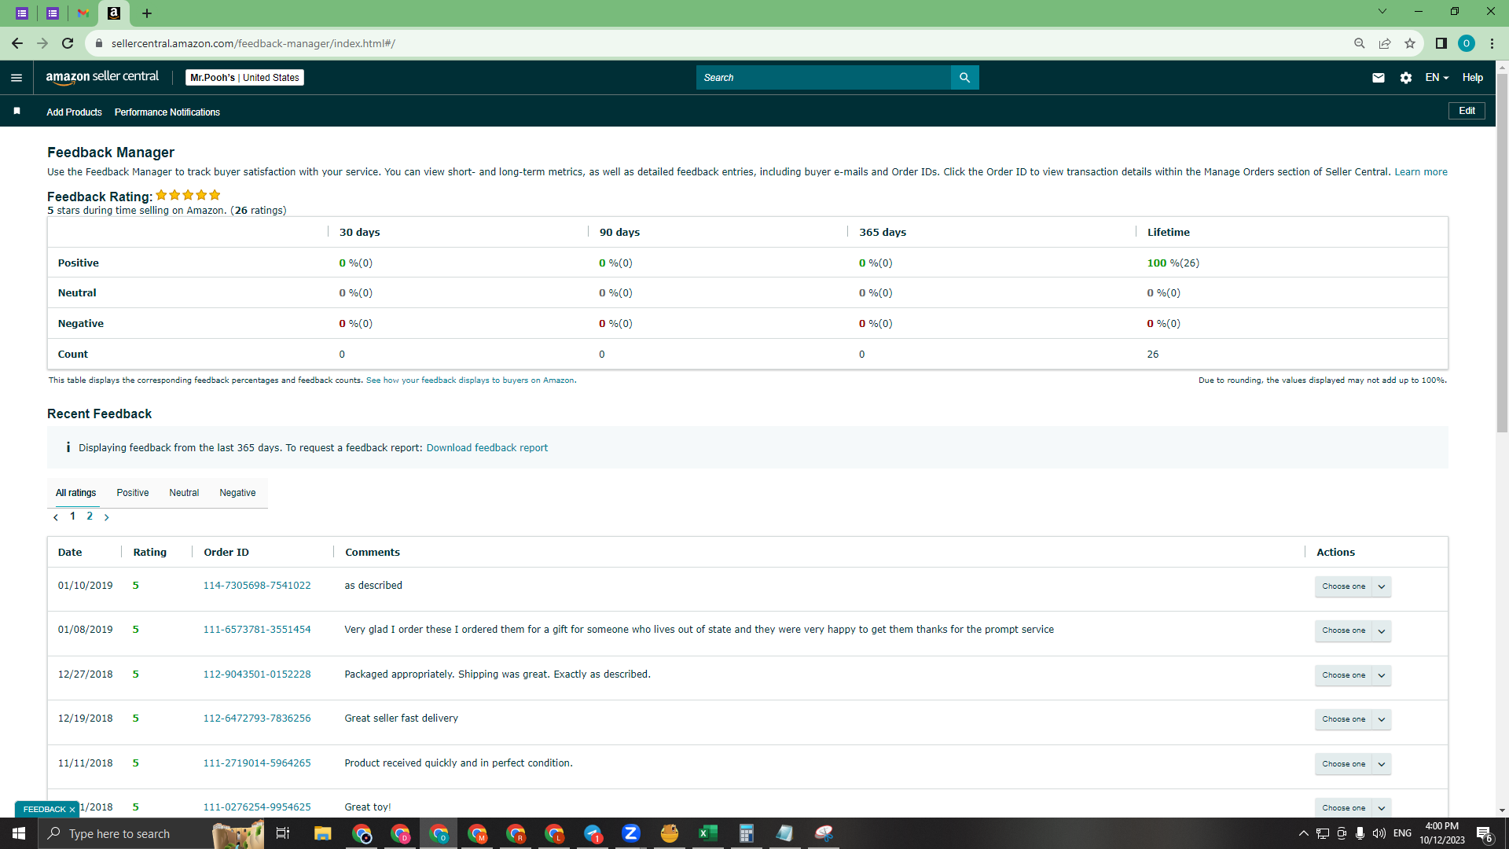Close the FEEDBACK widget with its X
The height and width of the screenshot is (849, 1509).
[x=72, y=810]
